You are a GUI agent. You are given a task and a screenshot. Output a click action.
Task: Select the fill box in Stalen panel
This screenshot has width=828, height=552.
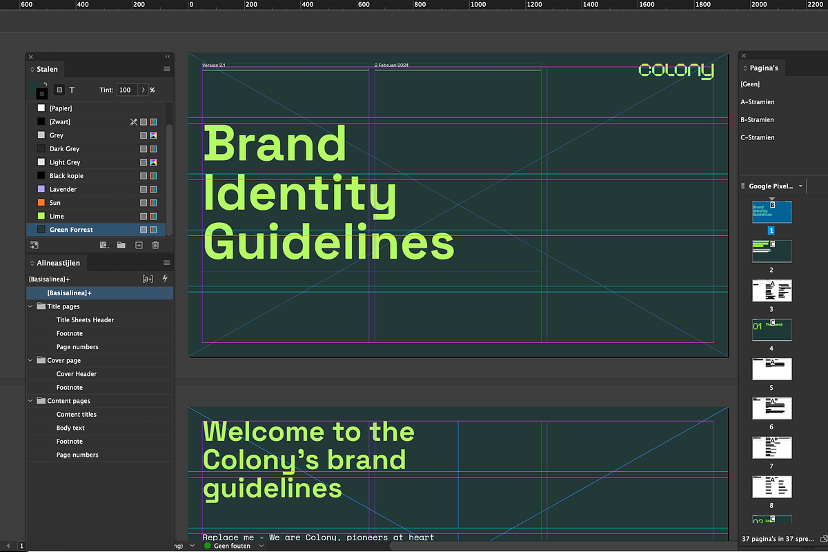tap(36, 87)
